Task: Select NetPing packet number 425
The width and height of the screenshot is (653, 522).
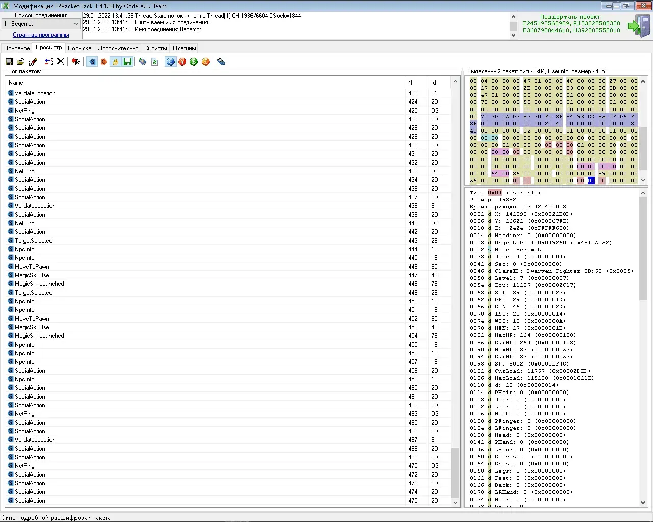Action: tap(229, 111)
